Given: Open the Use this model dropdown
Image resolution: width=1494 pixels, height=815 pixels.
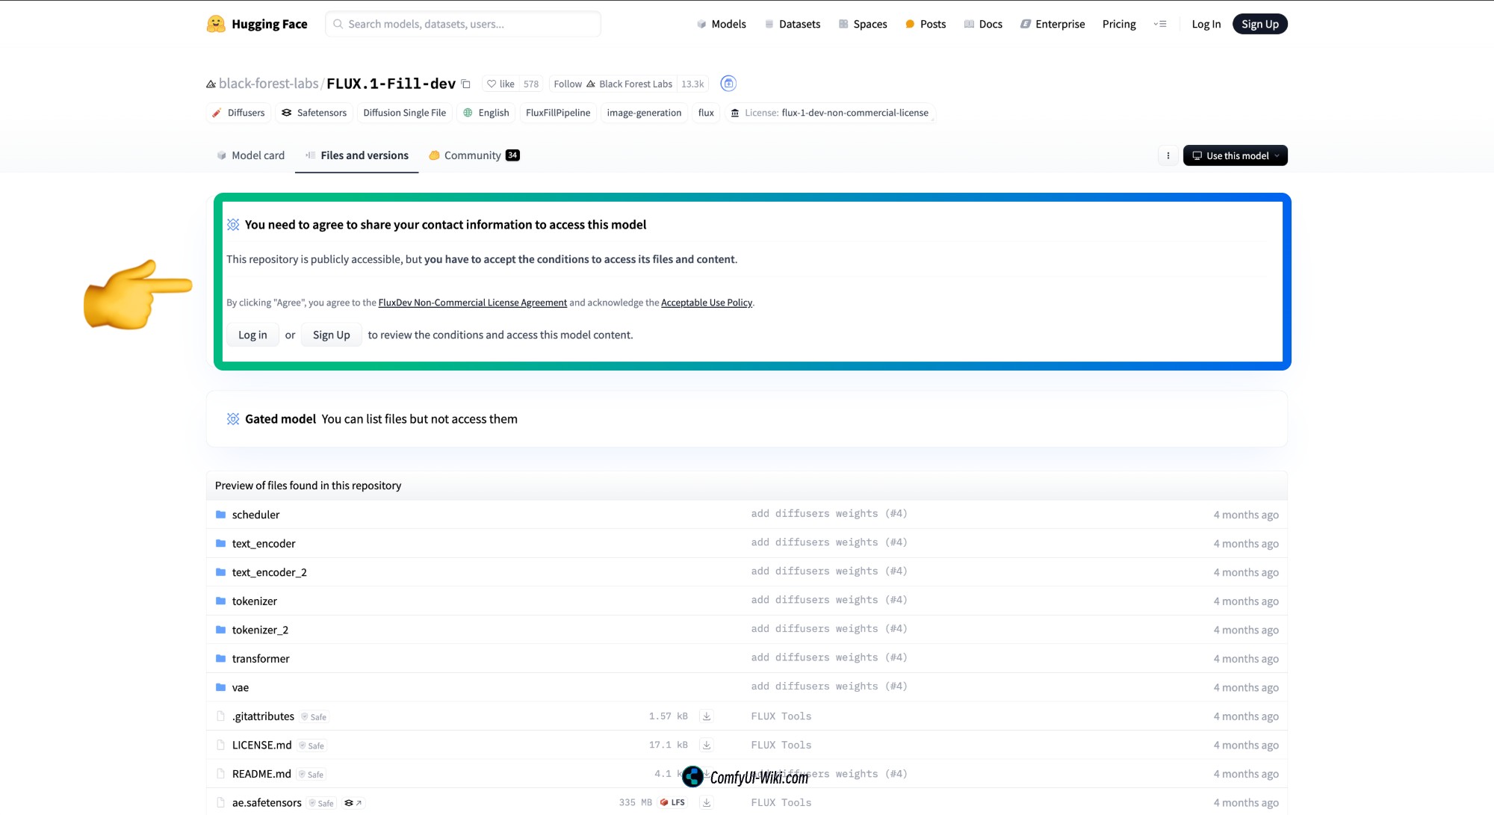Looking at the screenshot, I should (x=1235, y=155).
